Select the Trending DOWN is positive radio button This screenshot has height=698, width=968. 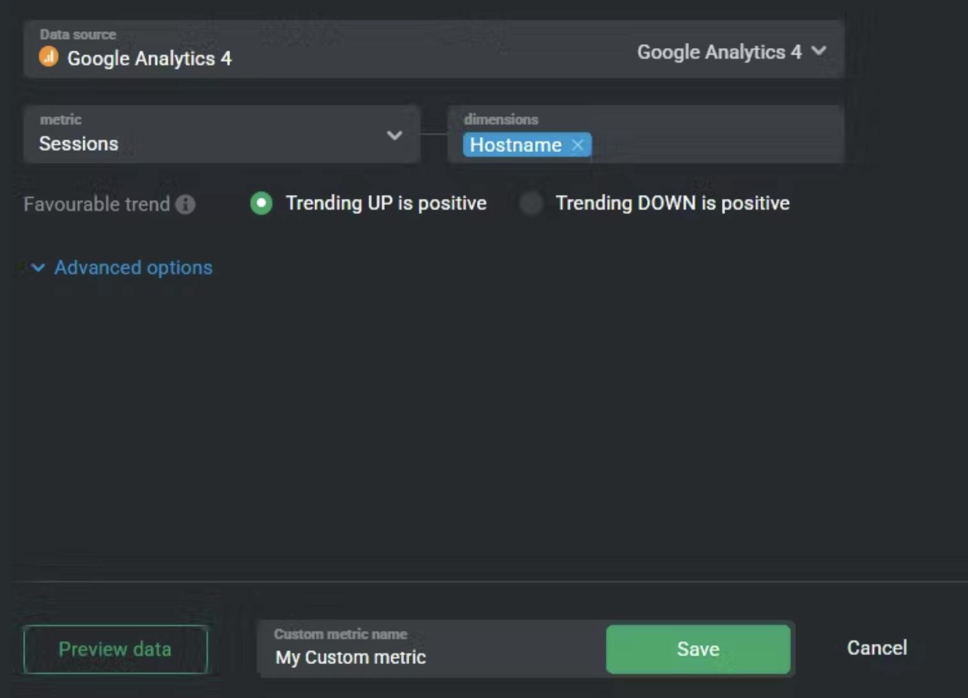click(x=531, y=204)
